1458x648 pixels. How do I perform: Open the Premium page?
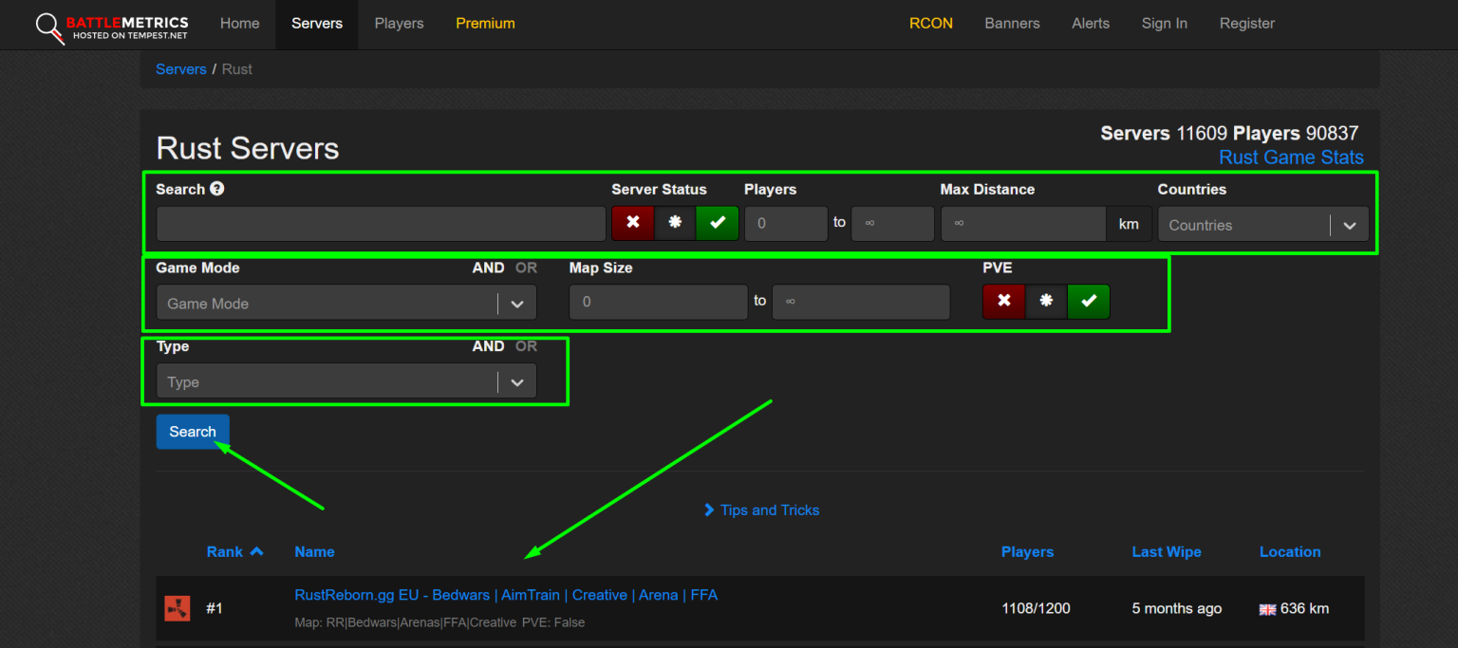[x=485, y=24]
